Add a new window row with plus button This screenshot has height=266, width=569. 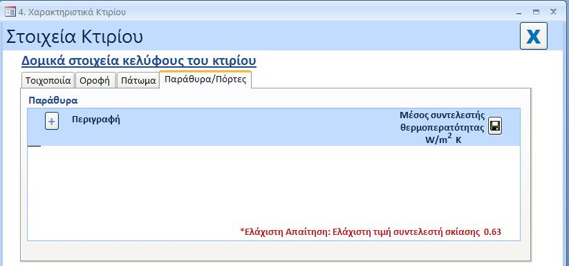click(x=52, y=121)
